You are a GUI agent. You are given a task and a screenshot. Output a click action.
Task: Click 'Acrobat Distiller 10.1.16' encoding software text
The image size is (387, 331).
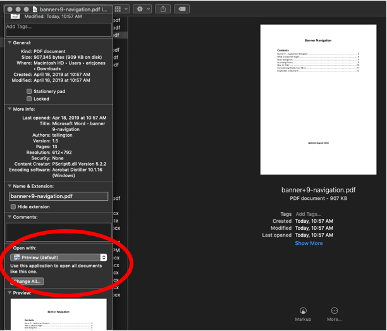pos(77,170)
